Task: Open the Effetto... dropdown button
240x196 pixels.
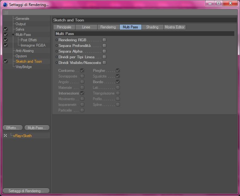Action: tap(13, 128)
